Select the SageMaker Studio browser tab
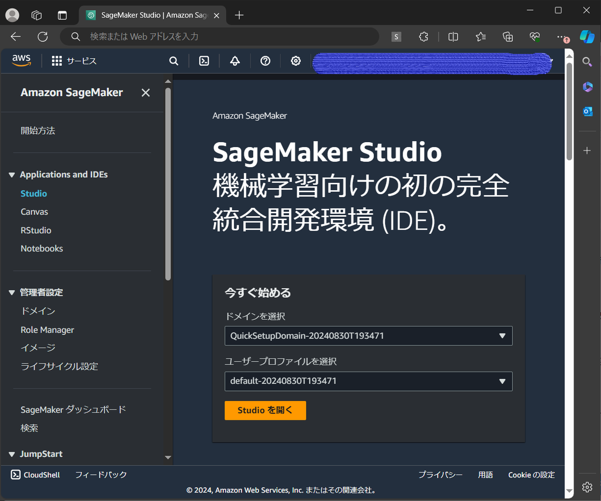This screenshot has width=601, height=501. (152, 15)
